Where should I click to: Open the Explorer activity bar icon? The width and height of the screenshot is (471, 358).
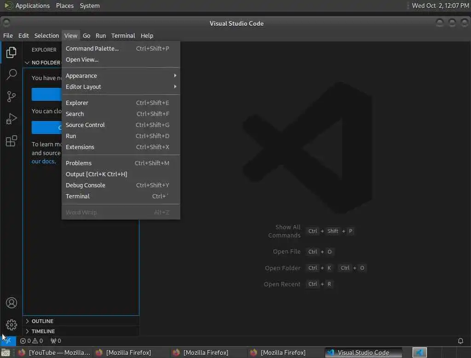pyautogui.click(x=11, y=52)
